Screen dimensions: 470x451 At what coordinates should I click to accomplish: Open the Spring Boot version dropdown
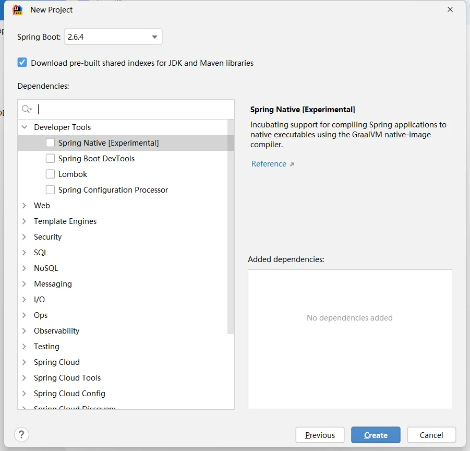coord(154,37)
